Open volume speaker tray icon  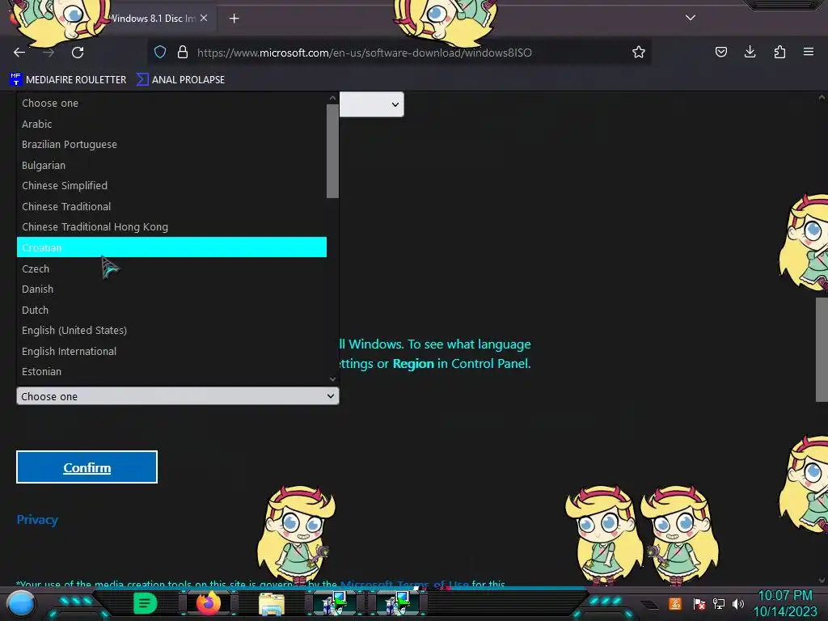click(738, 603)
